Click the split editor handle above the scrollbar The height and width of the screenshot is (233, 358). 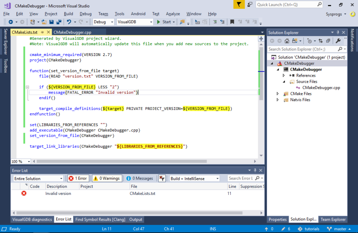[261, 38]
